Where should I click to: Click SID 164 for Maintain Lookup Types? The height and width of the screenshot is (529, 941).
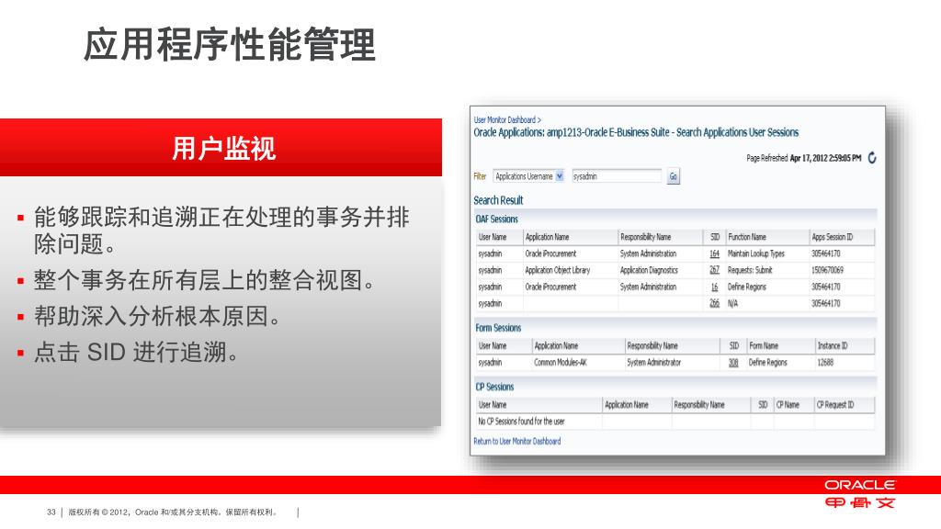tap(714, 253)
